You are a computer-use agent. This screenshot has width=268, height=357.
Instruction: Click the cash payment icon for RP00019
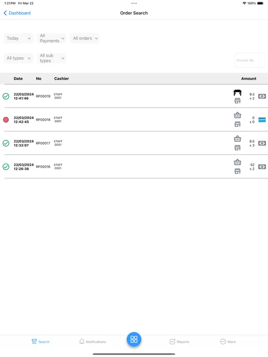[262, 96]
